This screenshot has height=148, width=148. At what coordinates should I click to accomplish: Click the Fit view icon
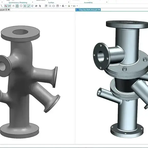point(46,6)
